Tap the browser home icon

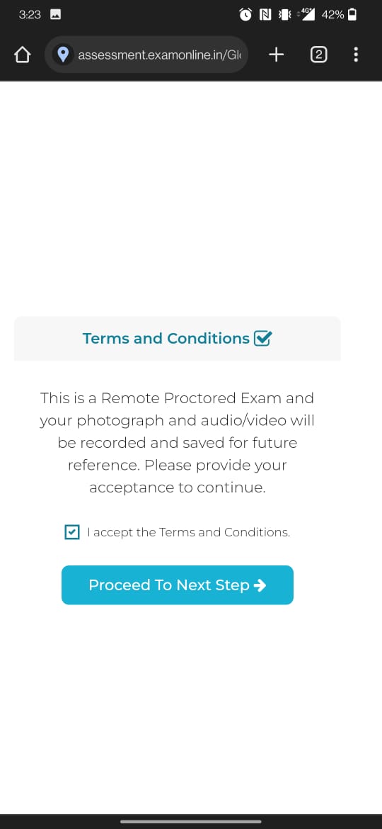tap(22, 55)
